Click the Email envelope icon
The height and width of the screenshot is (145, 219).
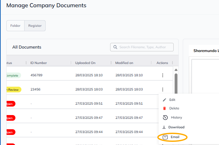tap(165, 137)
